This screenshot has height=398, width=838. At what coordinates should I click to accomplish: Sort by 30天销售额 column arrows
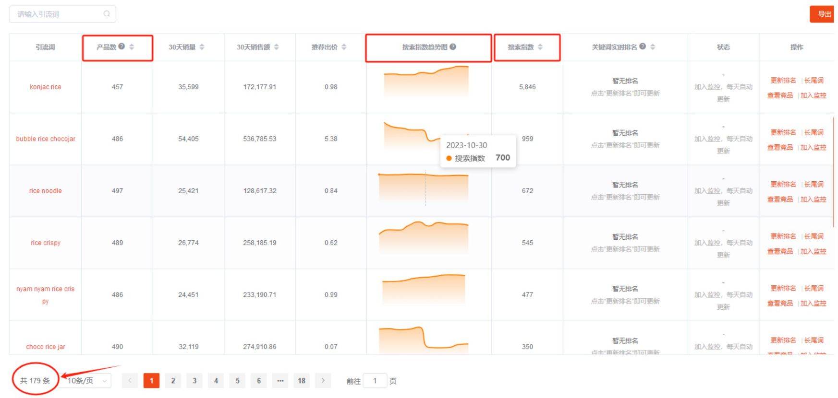pos(276,47)
